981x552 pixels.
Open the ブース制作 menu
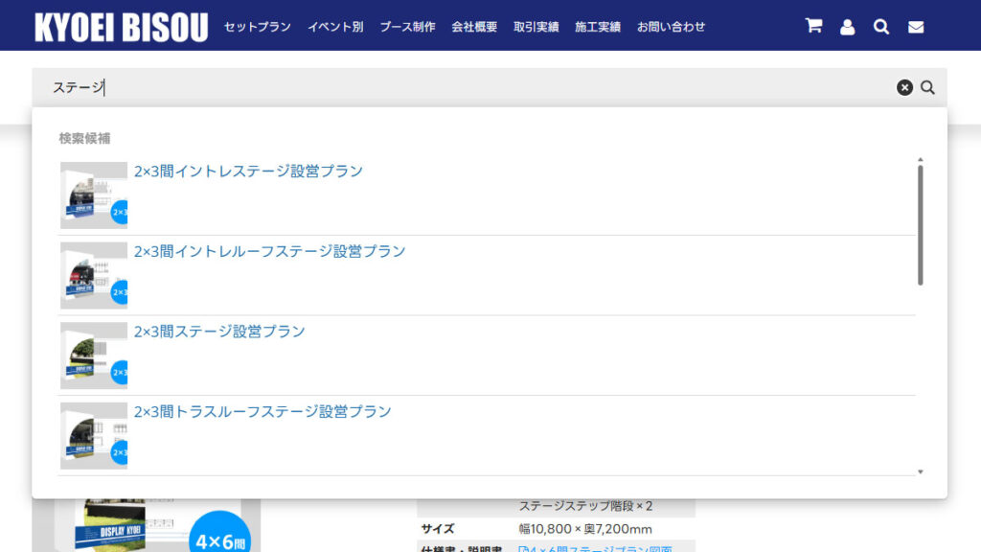(407, 27)
